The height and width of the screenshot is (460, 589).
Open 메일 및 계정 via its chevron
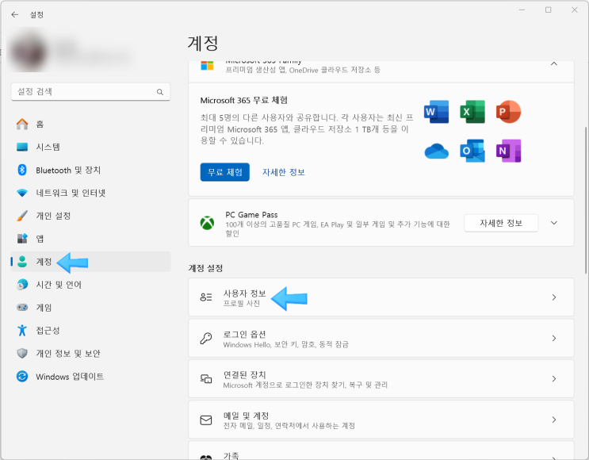tap(553, 420)
